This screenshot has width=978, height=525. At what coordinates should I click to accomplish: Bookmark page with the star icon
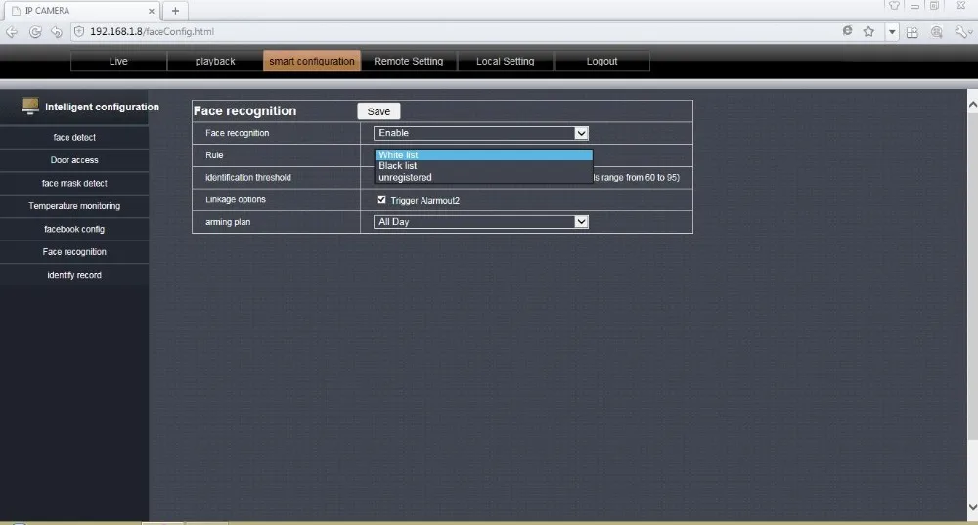868,32
